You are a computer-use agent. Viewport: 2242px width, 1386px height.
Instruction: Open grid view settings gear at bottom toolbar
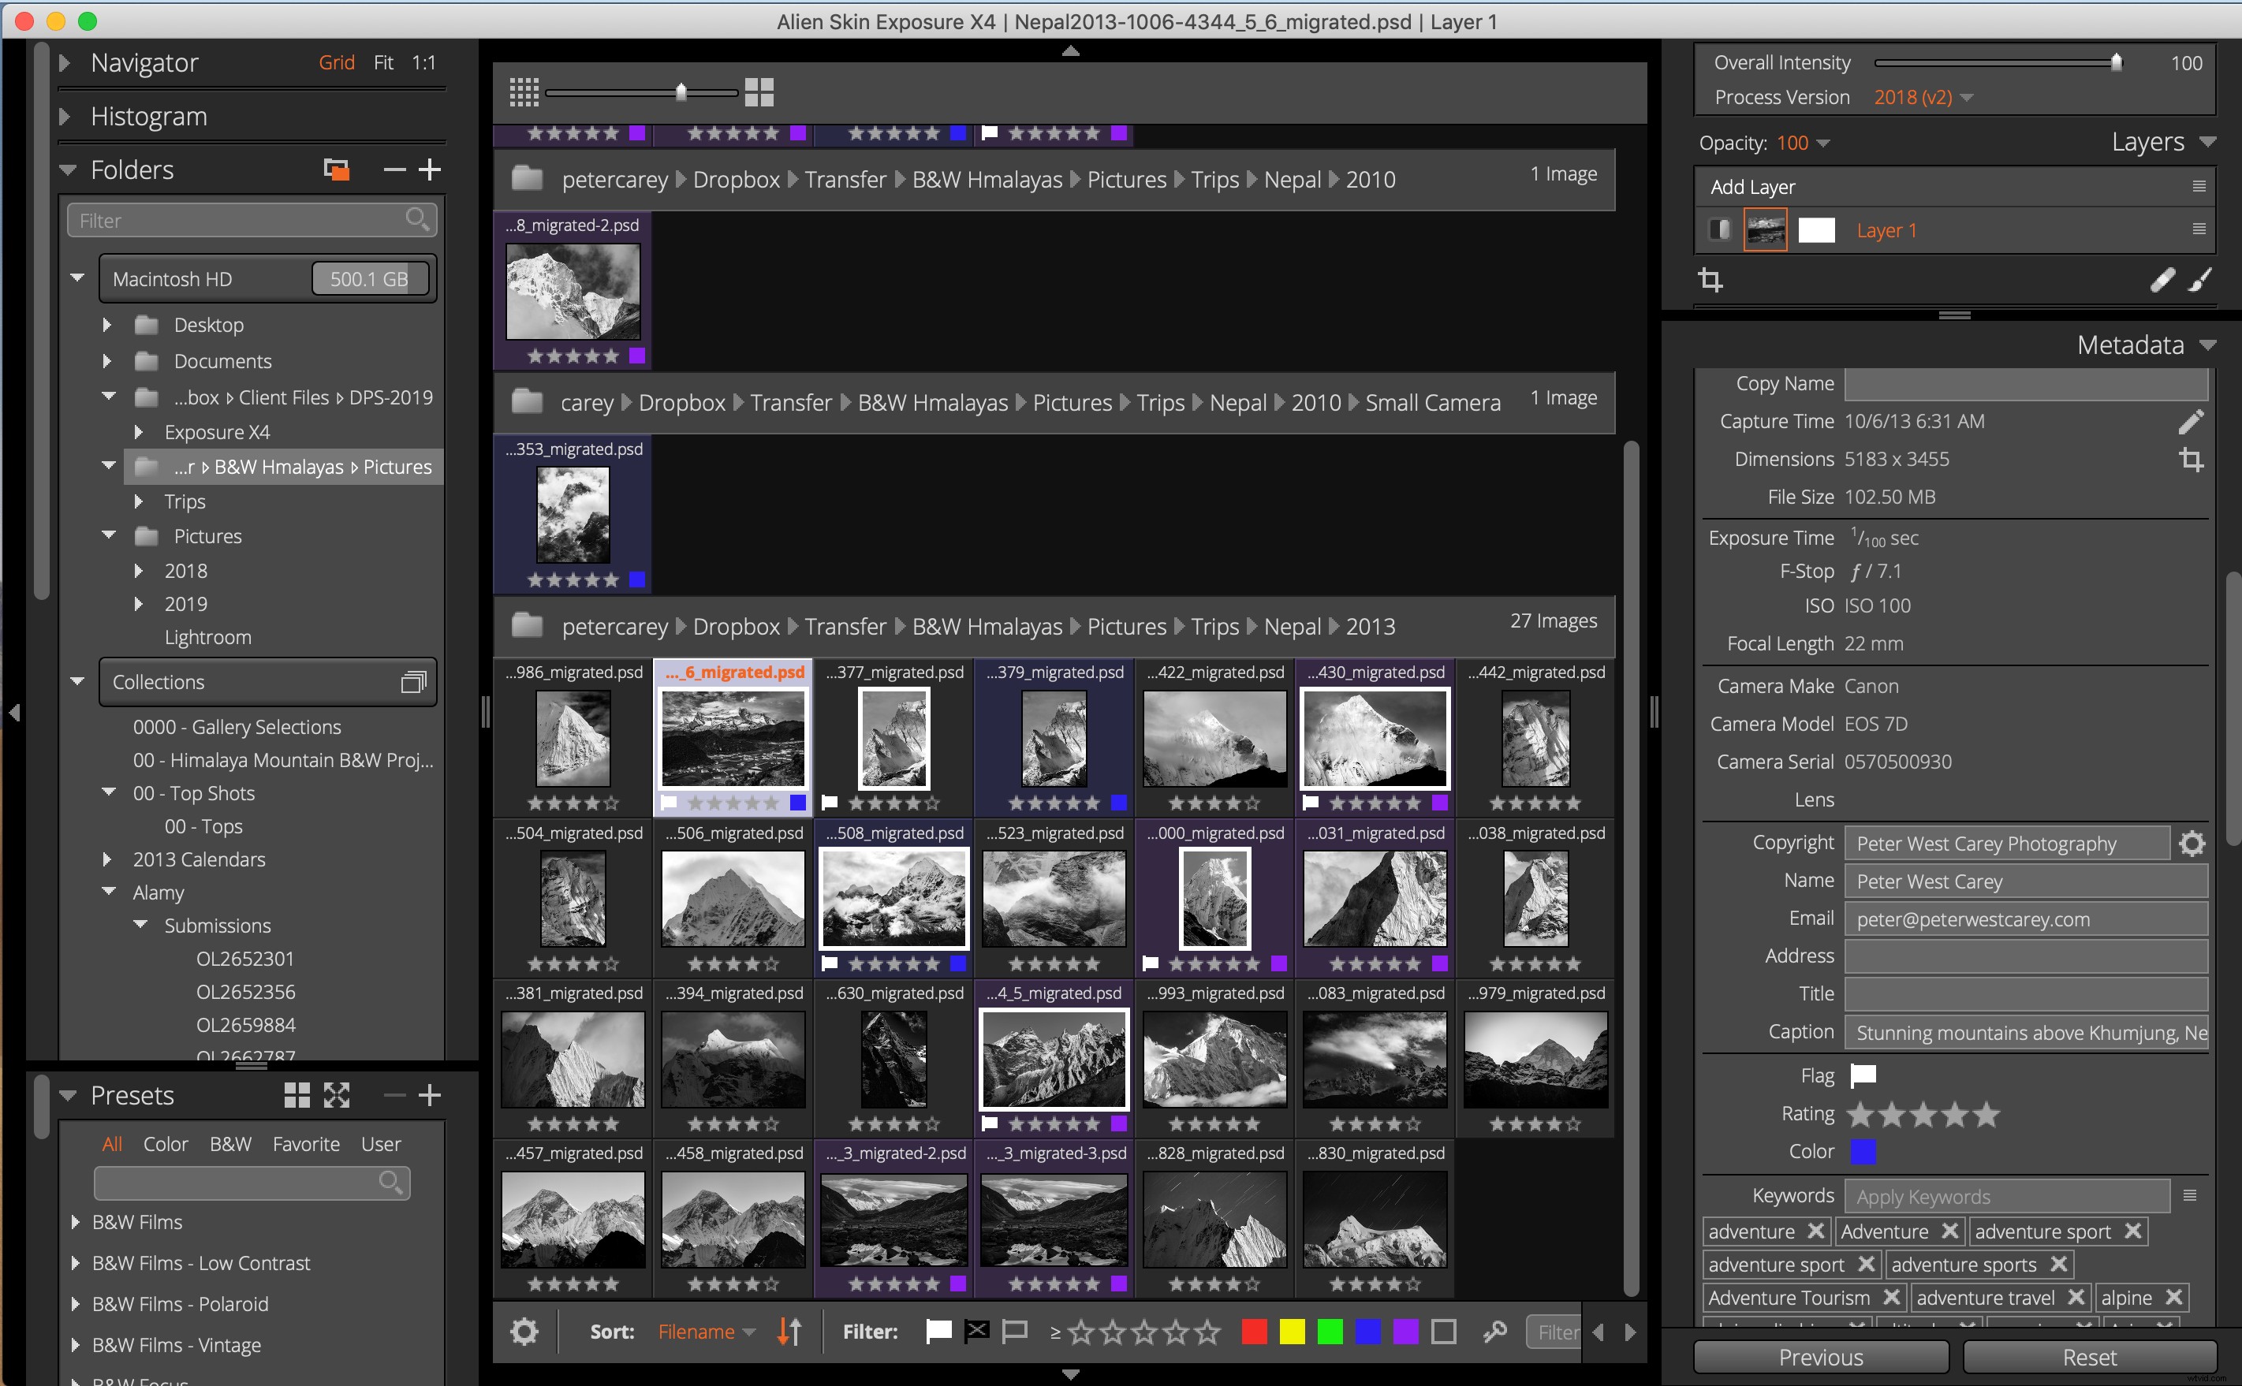(x=525, y=1331)
